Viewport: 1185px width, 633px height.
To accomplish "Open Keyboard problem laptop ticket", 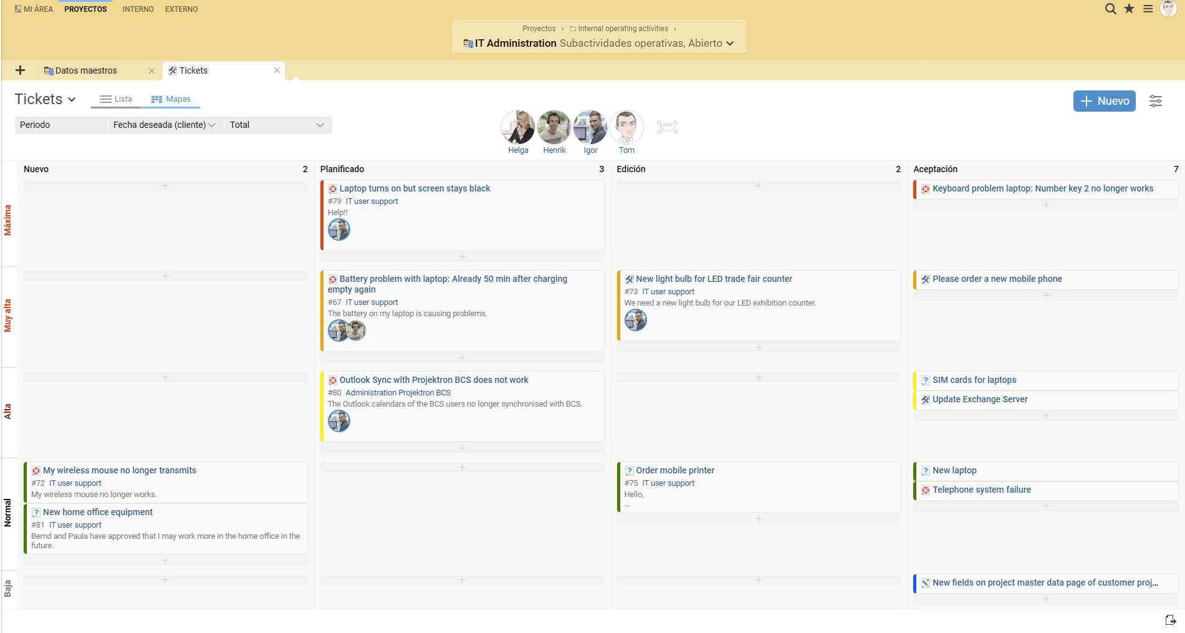I will coord(1042,188).
